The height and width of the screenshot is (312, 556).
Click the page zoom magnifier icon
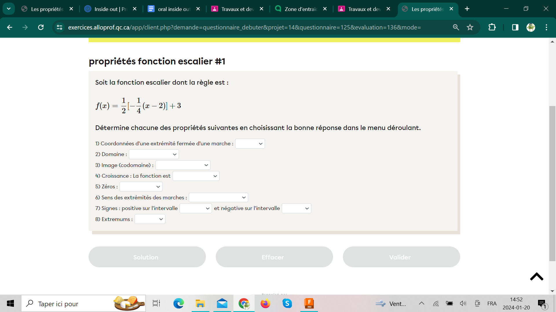456,27
